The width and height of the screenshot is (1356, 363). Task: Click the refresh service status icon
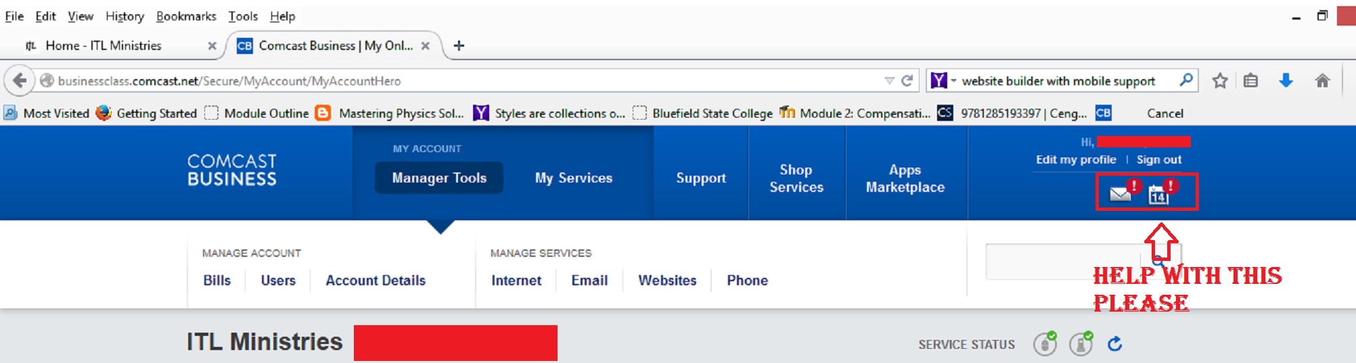(x=1114, y=344)
